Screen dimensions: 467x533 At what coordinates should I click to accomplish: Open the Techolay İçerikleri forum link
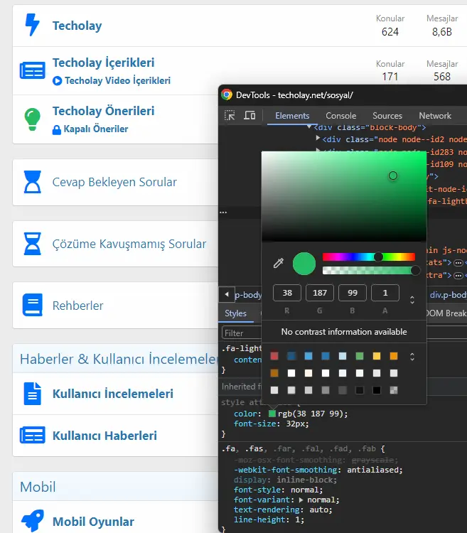tap(103, 63)
